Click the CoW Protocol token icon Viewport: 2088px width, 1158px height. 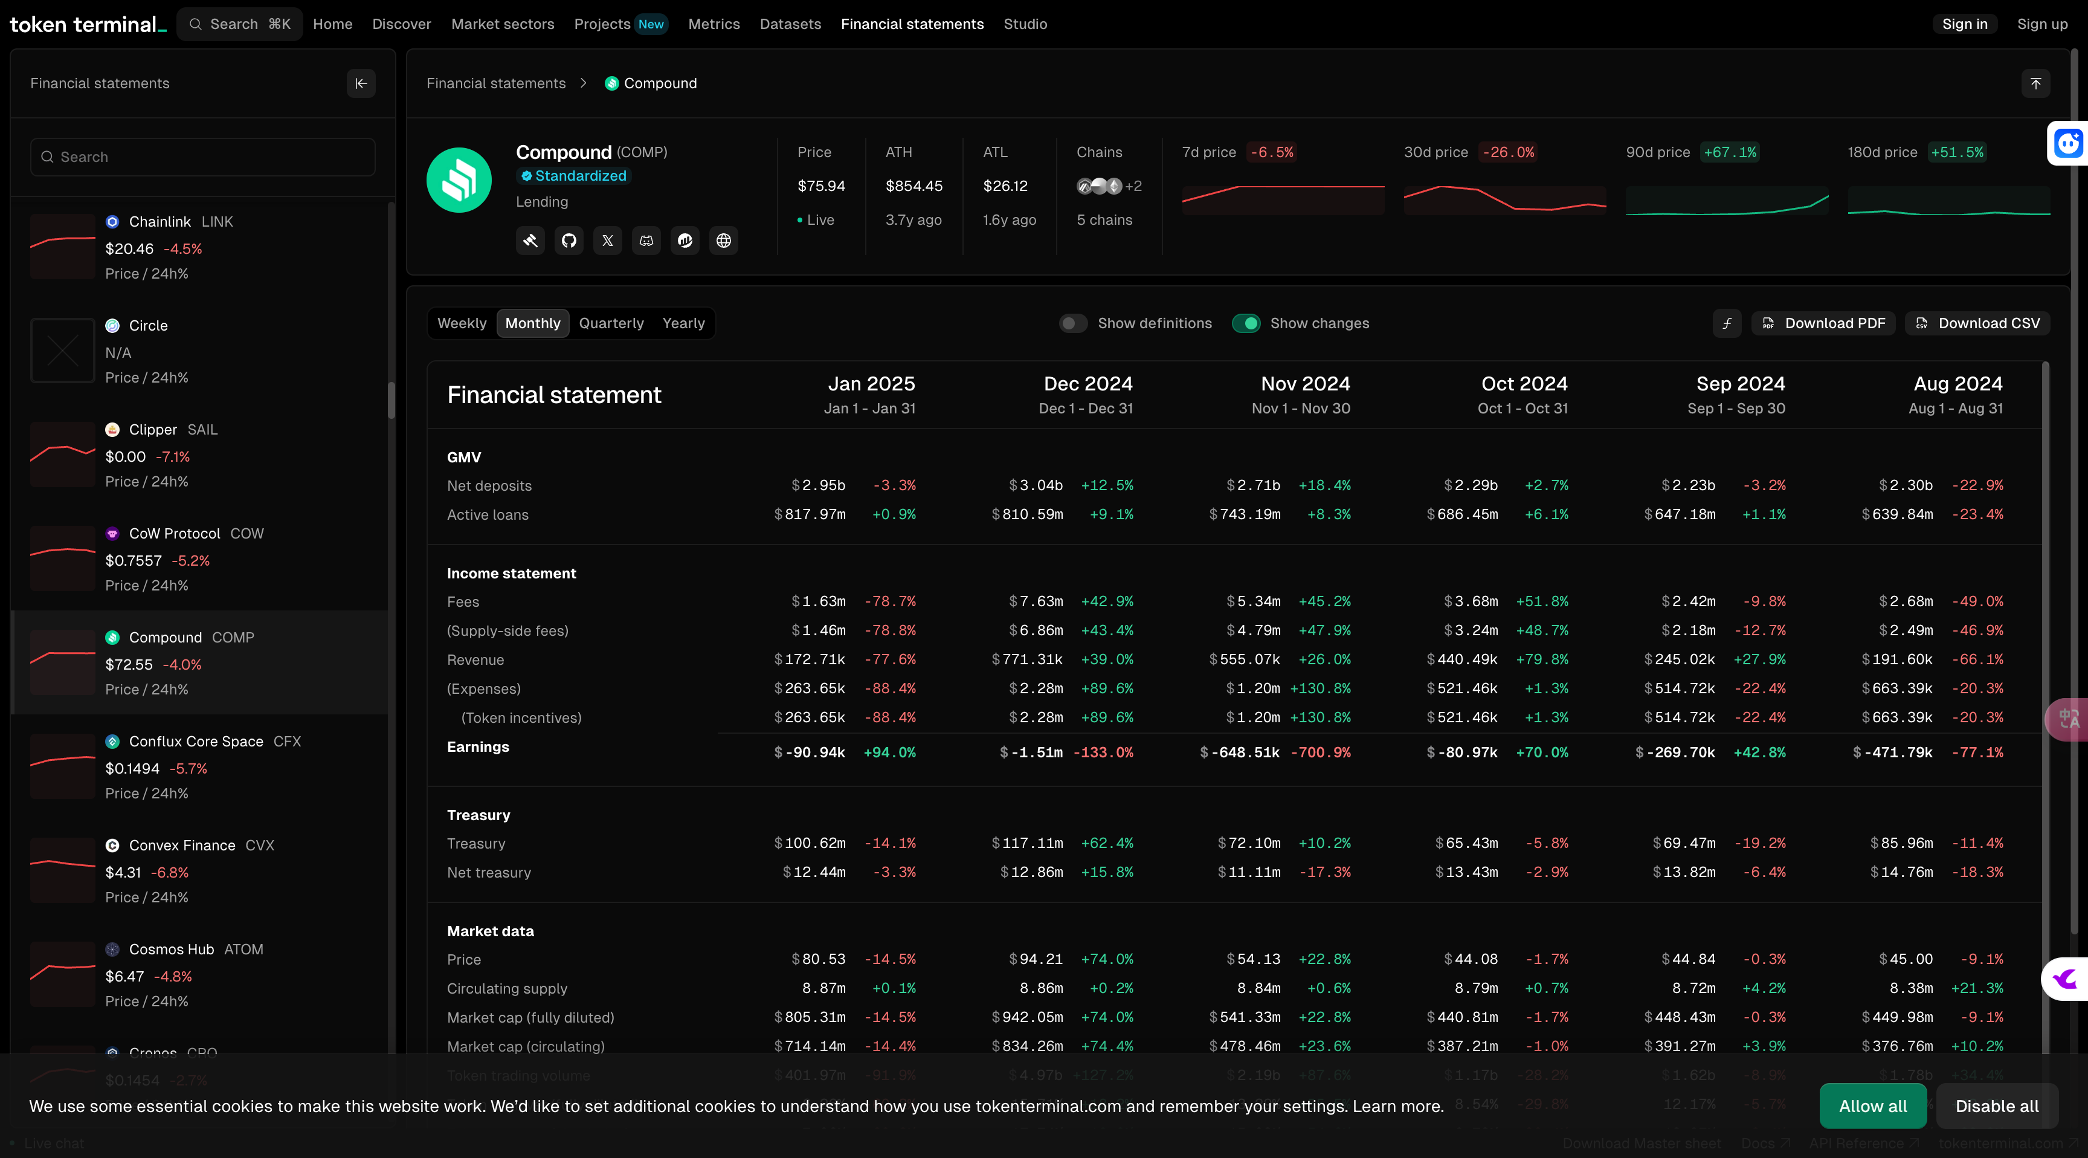click(112, 533)
